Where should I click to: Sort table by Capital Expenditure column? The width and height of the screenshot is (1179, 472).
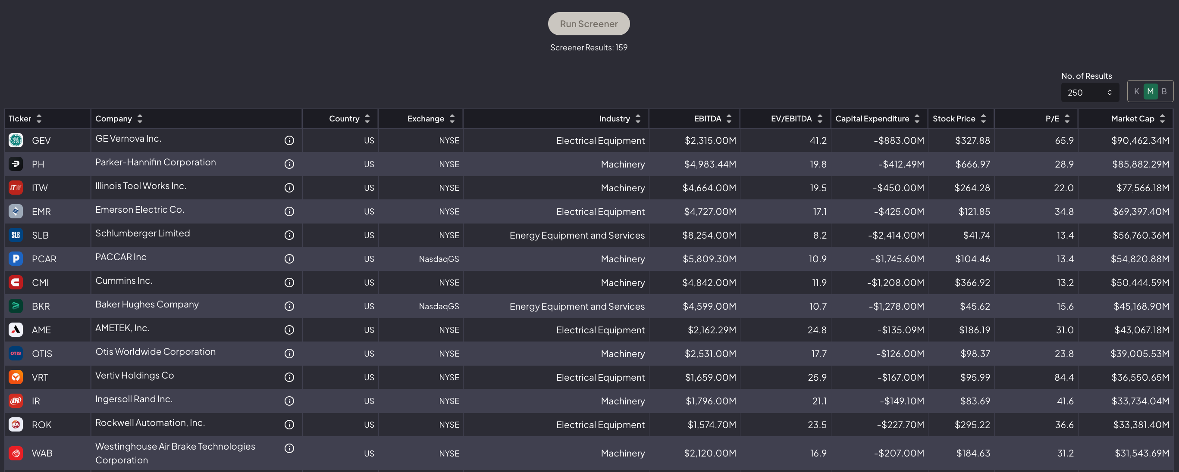tap(917, 119)
